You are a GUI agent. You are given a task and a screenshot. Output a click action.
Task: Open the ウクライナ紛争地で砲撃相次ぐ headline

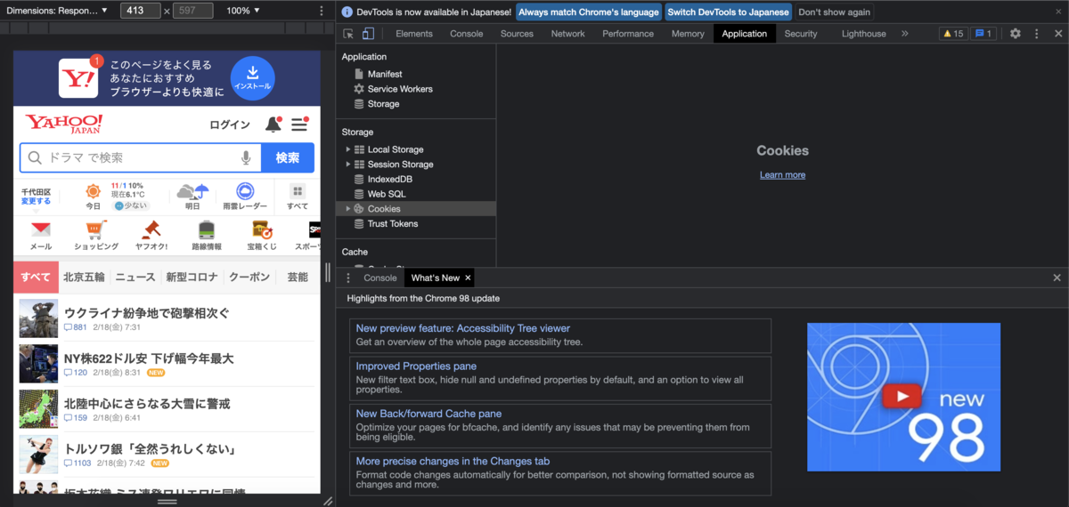(x=147, y=313)
